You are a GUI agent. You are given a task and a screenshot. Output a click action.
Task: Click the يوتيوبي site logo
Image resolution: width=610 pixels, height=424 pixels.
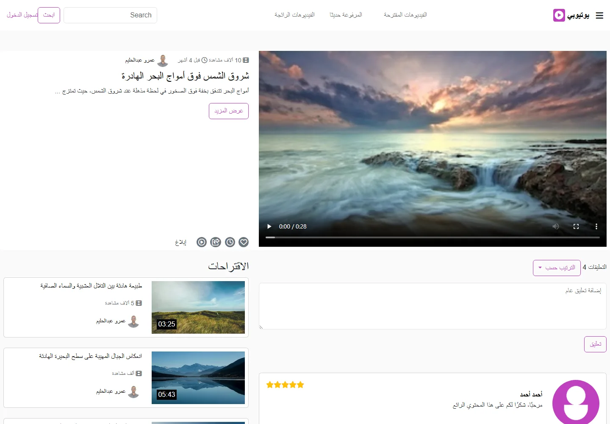tap(571, 15)
